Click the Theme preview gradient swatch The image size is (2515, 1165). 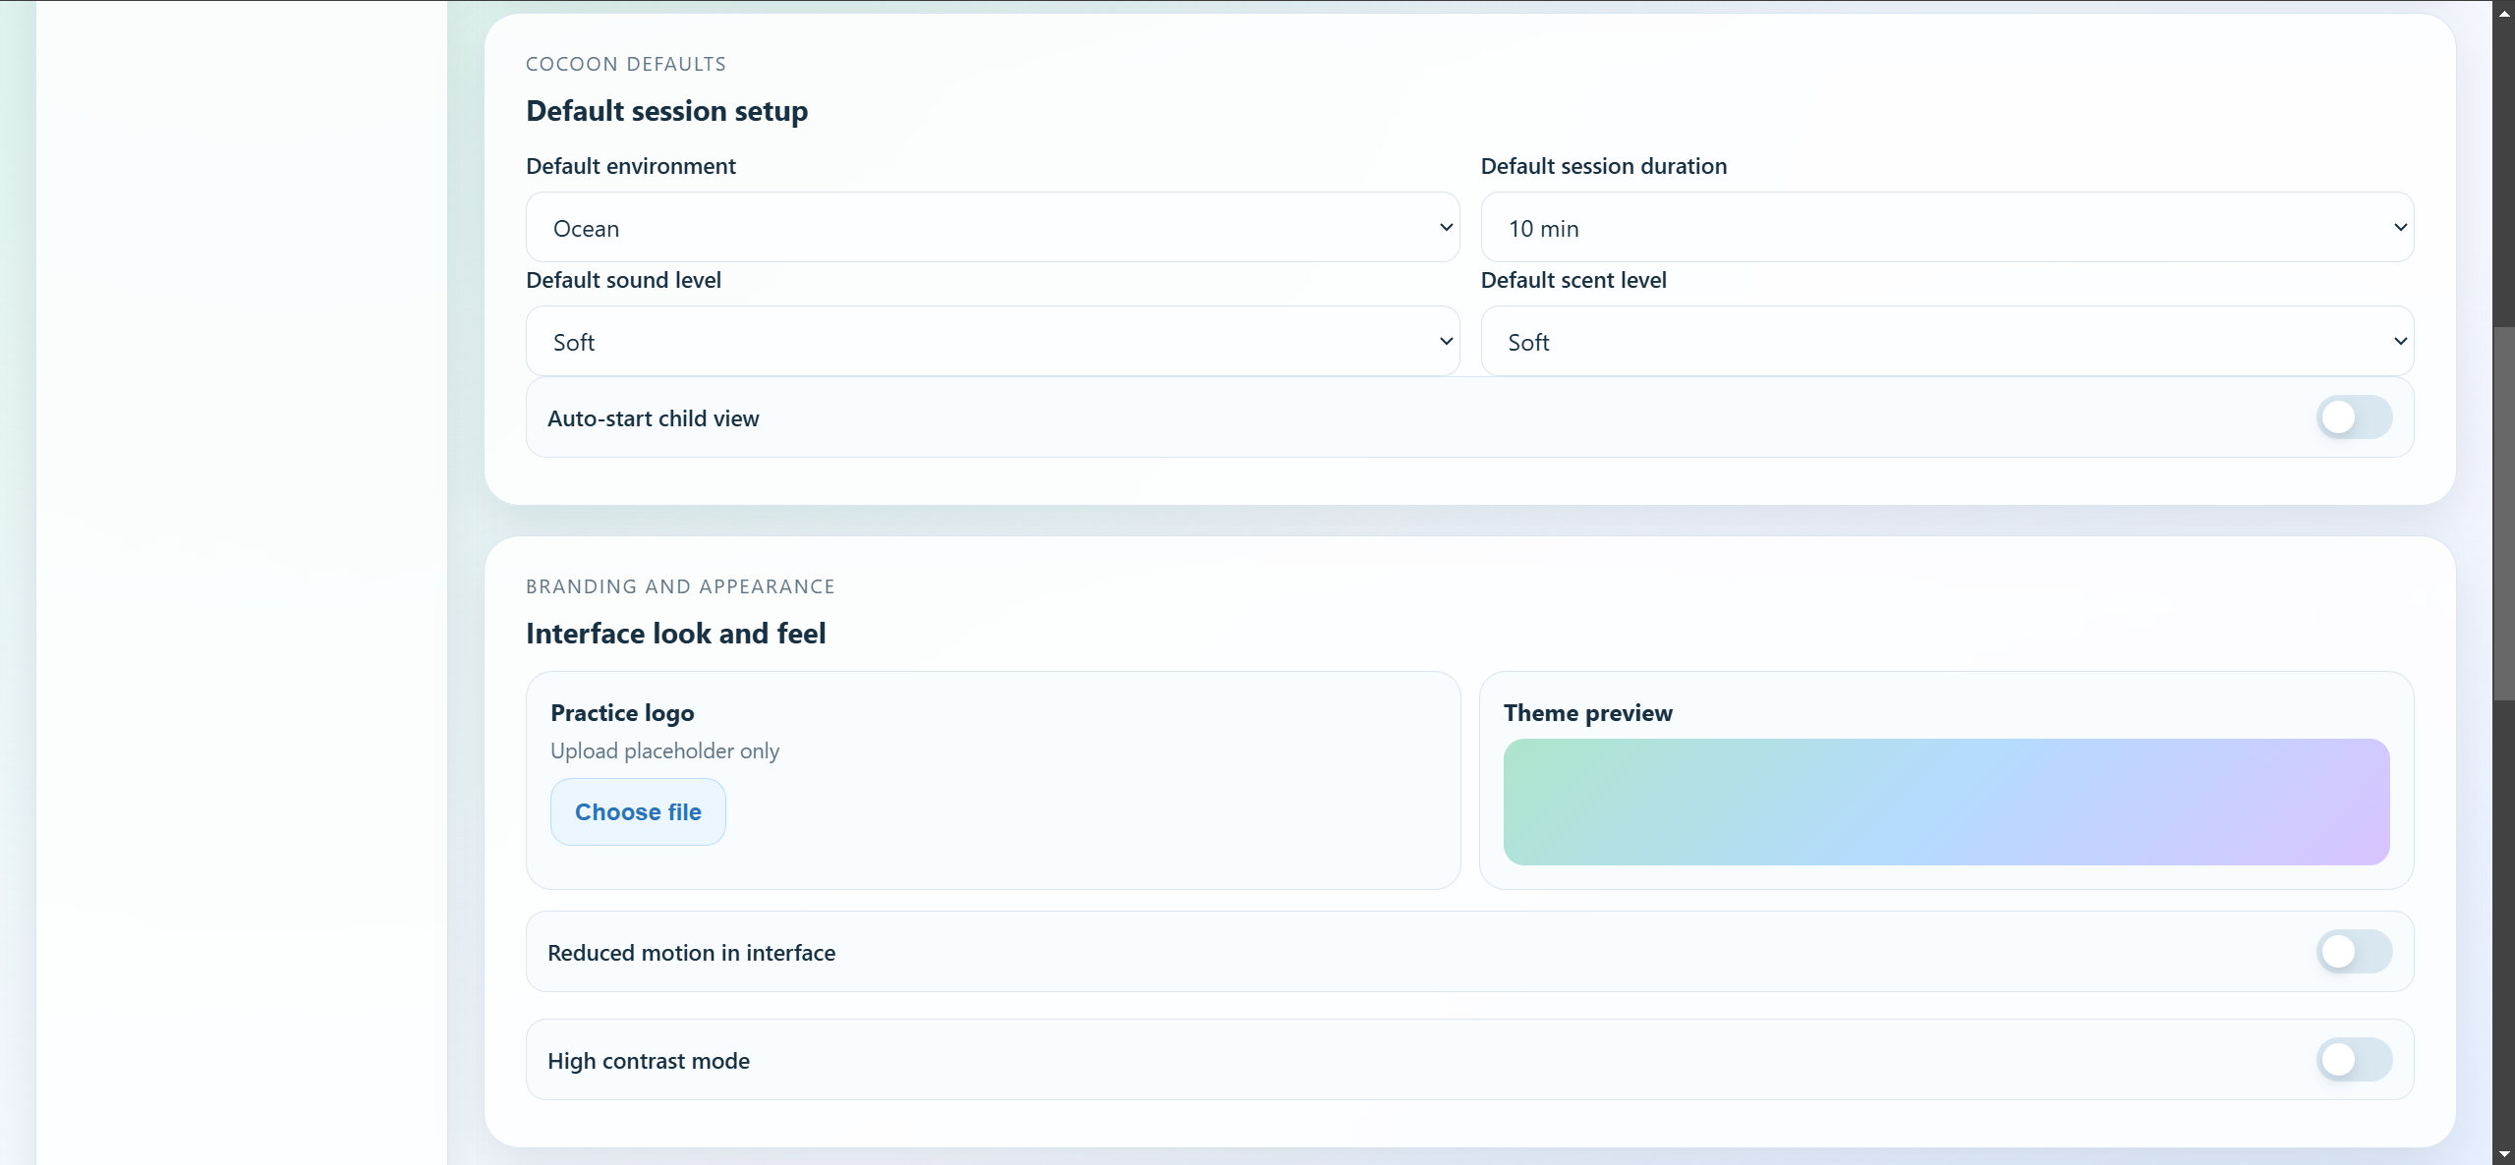click(1946, 802)
